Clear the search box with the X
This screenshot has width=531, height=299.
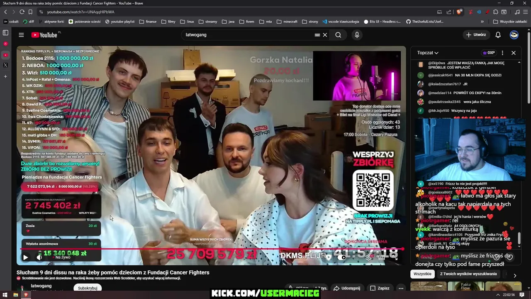[x=325, y=35]
